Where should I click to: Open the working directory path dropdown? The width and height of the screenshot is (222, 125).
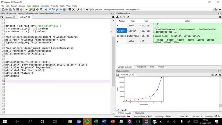[213, 9]
